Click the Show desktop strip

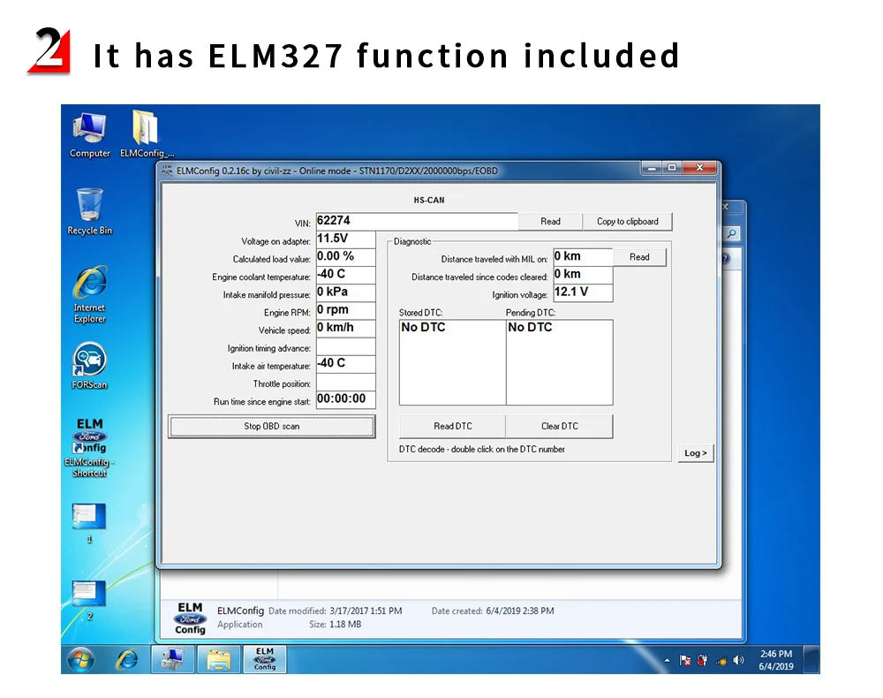pos(811,659)
